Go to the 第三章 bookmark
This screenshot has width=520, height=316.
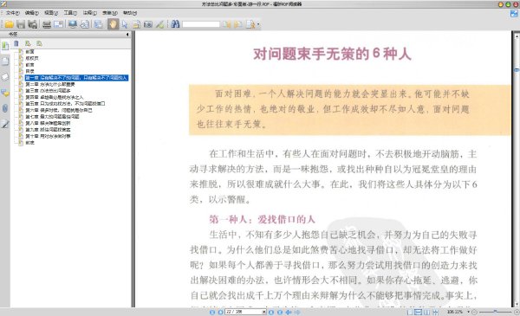[x=48, y=90]
